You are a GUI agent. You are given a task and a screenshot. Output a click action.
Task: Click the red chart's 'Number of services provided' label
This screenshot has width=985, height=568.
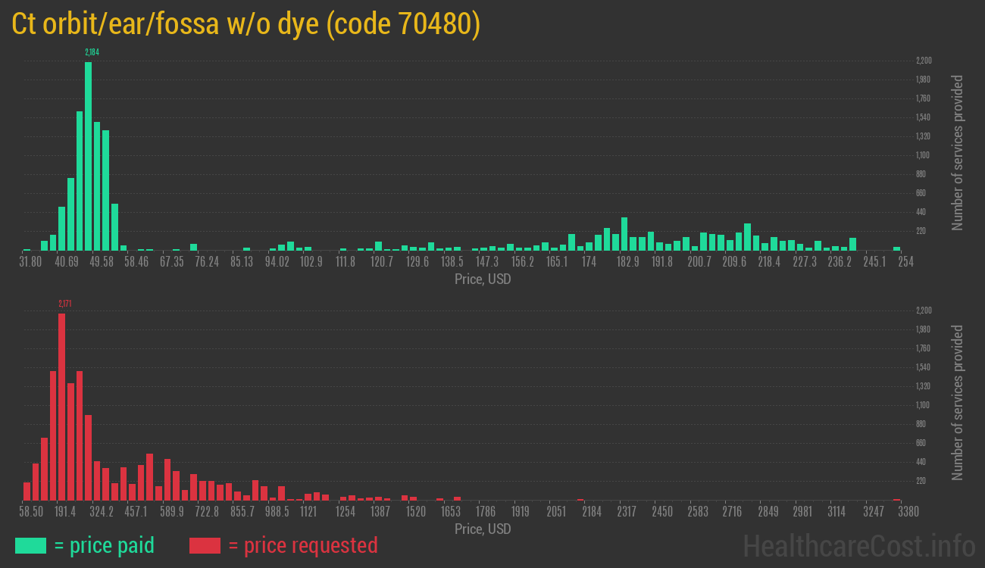[x=958, y=403]
